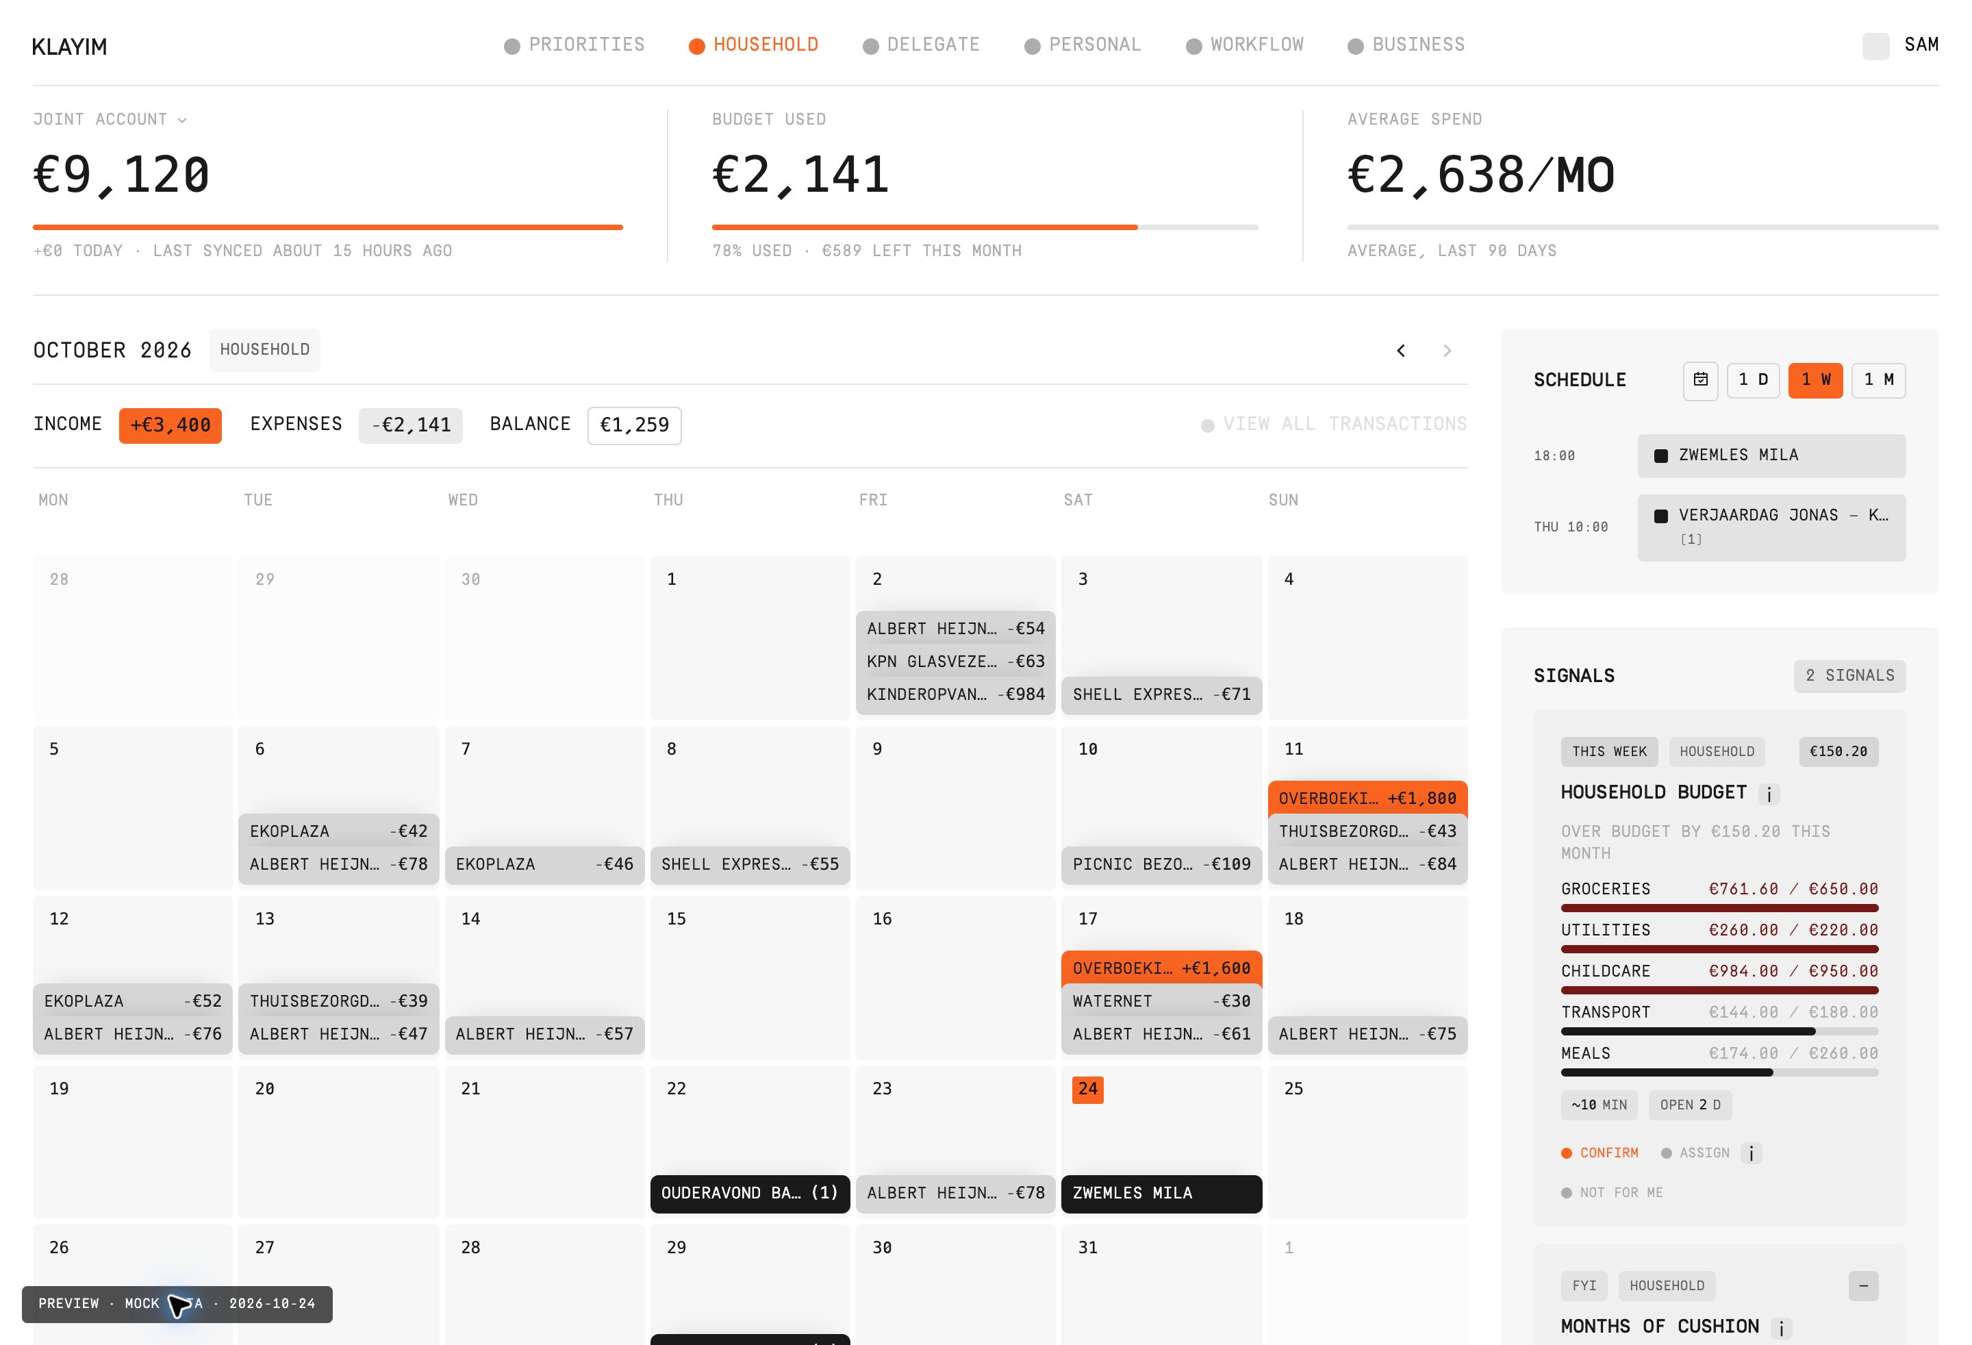
Task: Open the Waternet -€30 transaction
Action: [x=1162, y=1001]
